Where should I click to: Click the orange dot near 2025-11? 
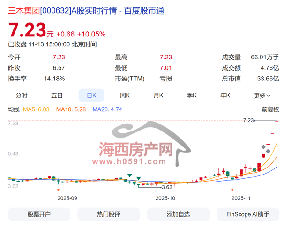click(x=232, y=190)
